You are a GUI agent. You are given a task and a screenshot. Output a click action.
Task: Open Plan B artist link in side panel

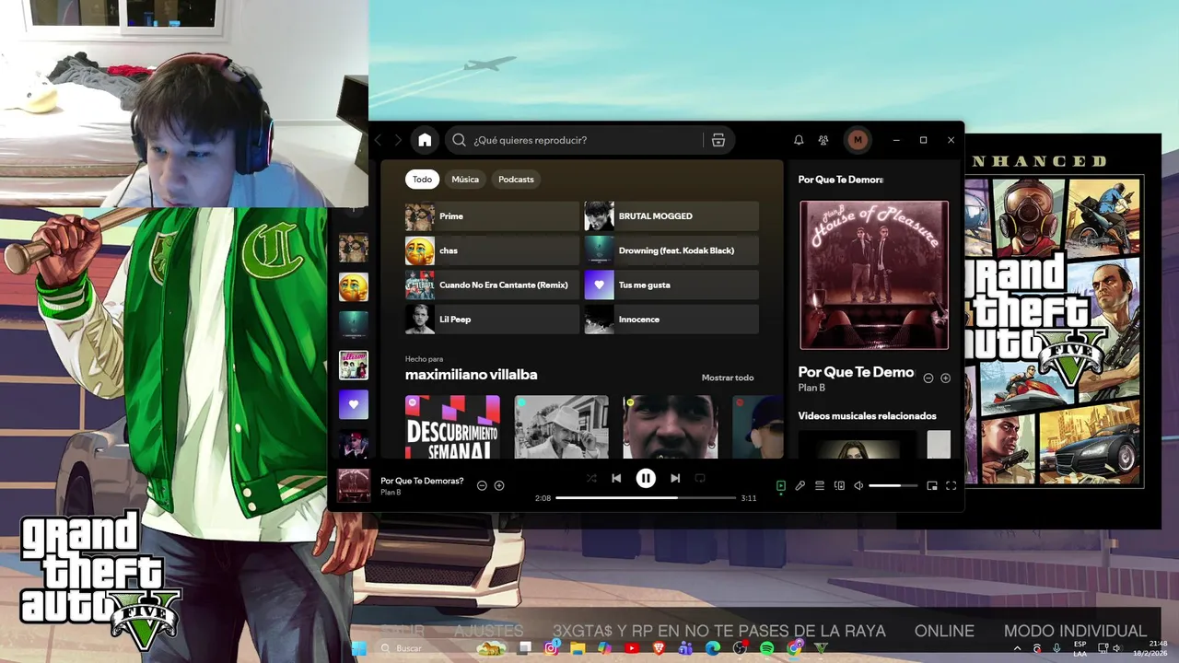[x=811, y=388]
